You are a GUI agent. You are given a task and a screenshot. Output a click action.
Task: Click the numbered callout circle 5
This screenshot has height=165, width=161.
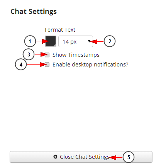tap(129, 157)
